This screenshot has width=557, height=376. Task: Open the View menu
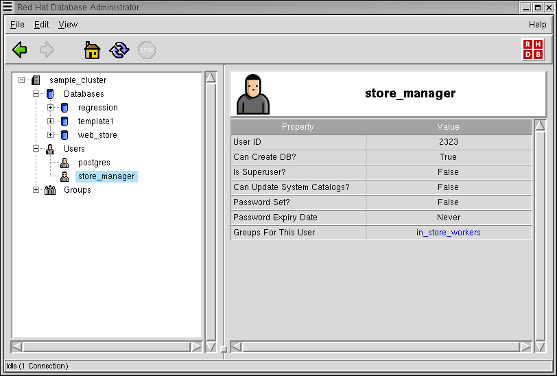click(x=68, y=25)
